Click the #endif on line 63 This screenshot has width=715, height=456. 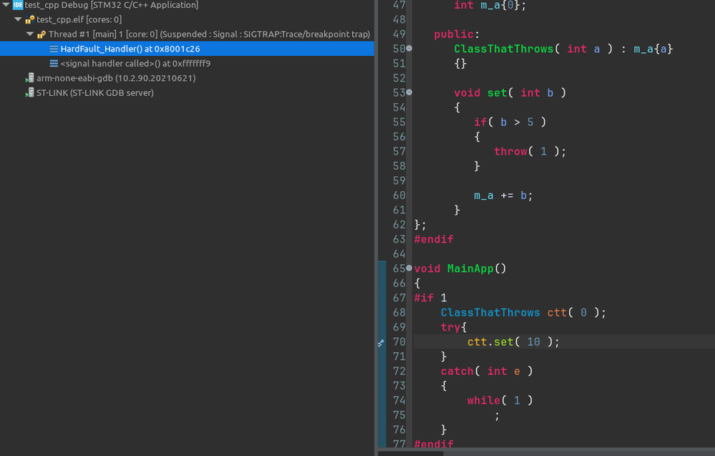(x=434, y=239)
